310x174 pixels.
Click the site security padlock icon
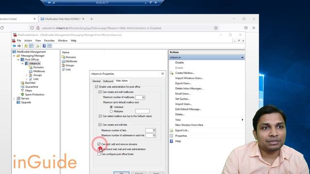(x=38, y=28)
